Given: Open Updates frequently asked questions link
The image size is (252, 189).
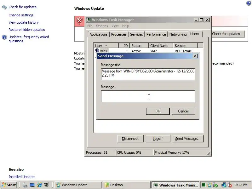Looking at the screenshot, I should (x=29, y=39).
